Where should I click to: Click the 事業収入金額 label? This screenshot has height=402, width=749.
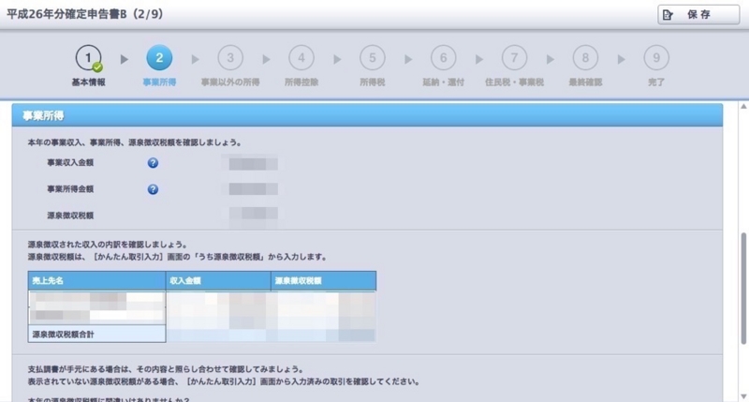70,162
